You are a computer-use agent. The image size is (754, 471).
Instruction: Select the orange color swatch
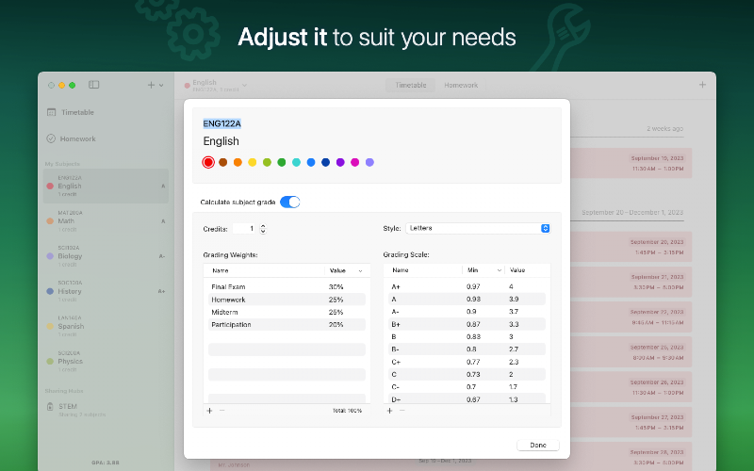click(238, 162)
